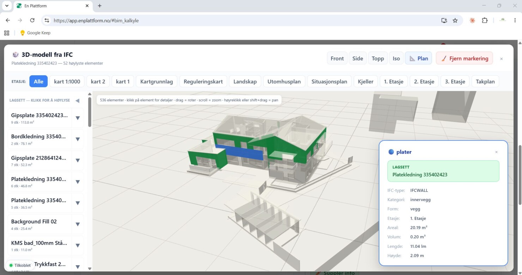The width and height of the screenshot is (522, 275).
Task: Open the Extensions puzzle menu
Action: coord(485,20)
